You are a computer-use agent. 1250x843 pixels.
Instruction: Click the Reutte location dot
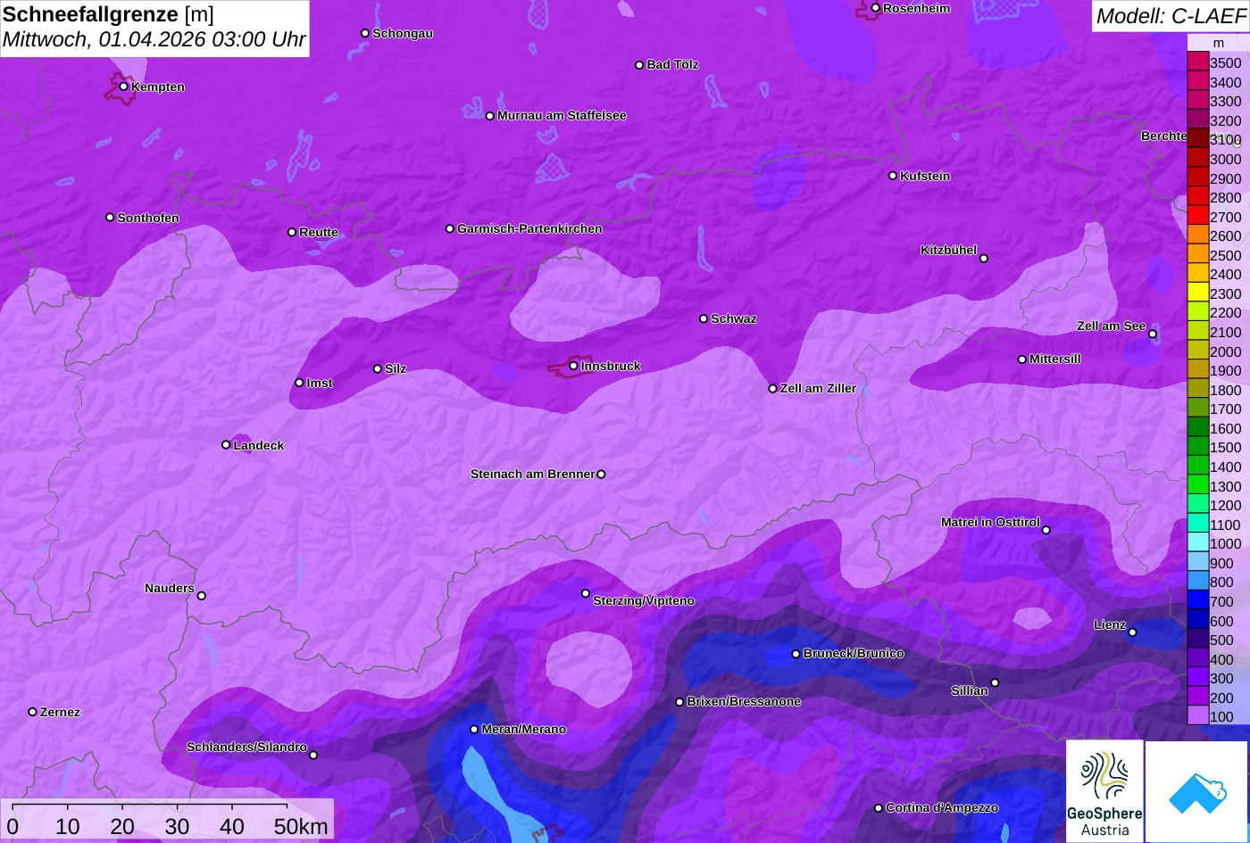(291, 232)
